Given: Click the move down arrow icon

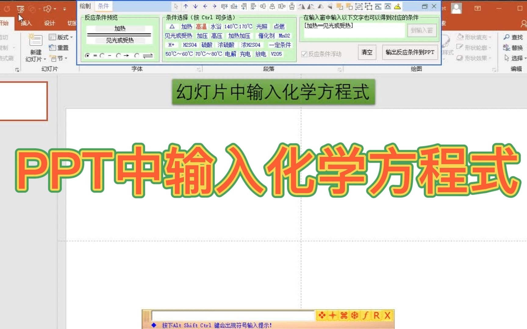Looking at the screenshot, I should pos(195,6).
